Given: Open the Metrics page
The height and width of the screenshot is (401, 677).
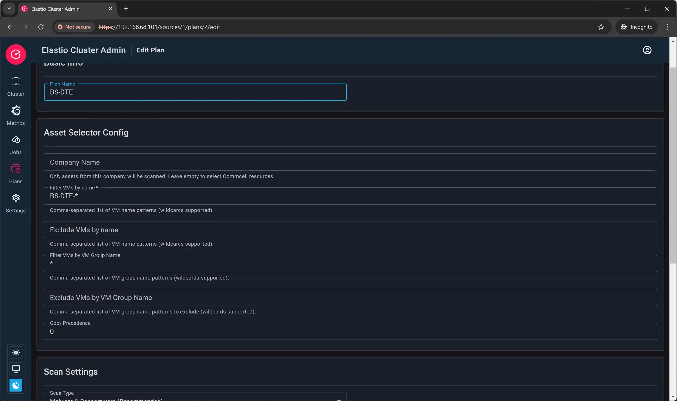Looking at the screenshot, I should [16, 116].
